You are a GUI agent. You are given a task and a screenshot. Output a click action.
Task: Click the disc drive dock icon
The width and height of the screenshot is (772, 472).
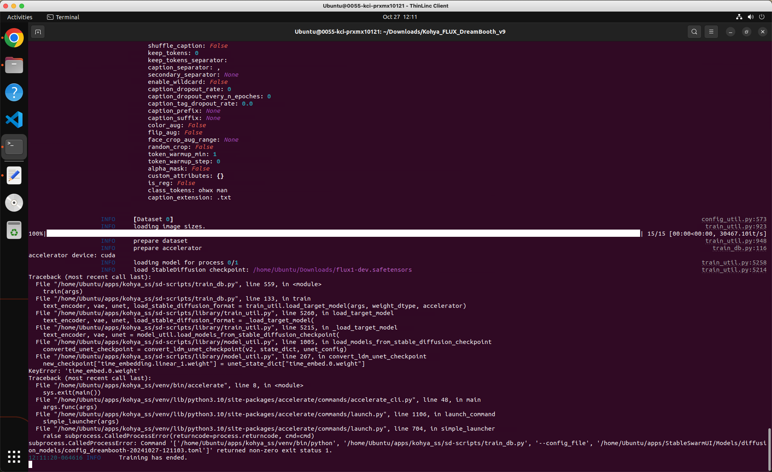coord(14,203)
